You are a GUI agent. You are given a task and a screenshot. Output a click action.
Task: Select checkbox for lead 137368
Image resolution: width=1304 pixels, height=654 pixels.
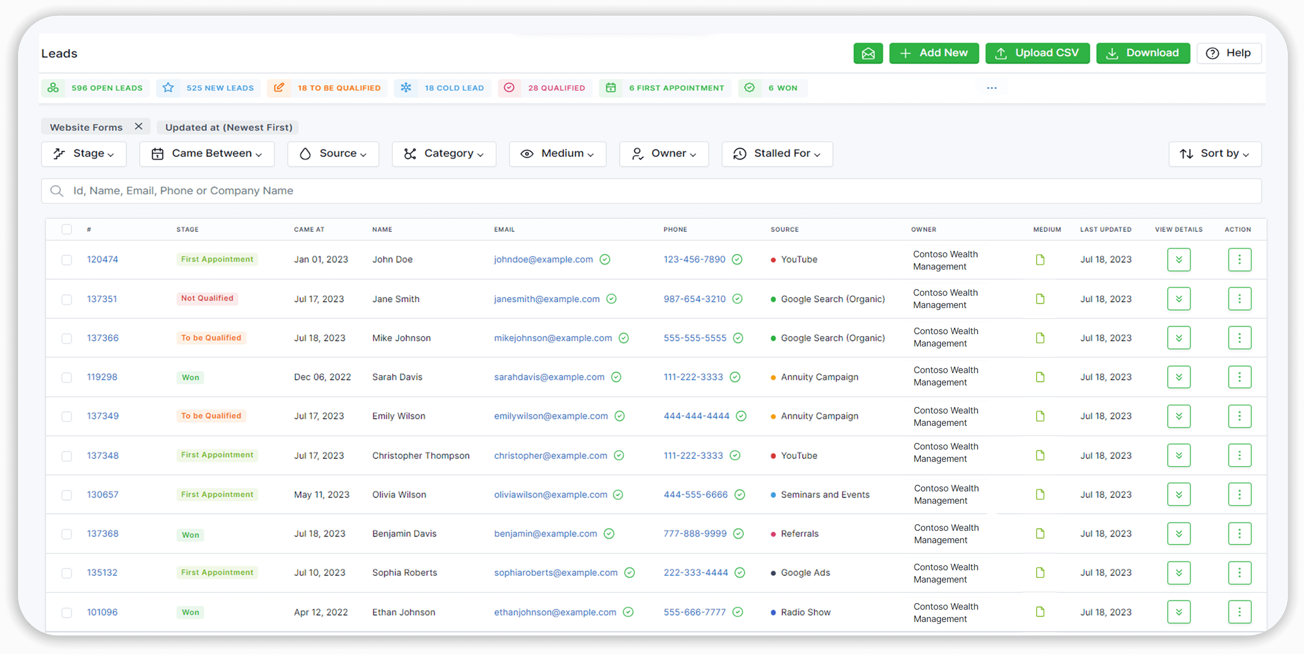pyautogui.click(x=67, y=534)
